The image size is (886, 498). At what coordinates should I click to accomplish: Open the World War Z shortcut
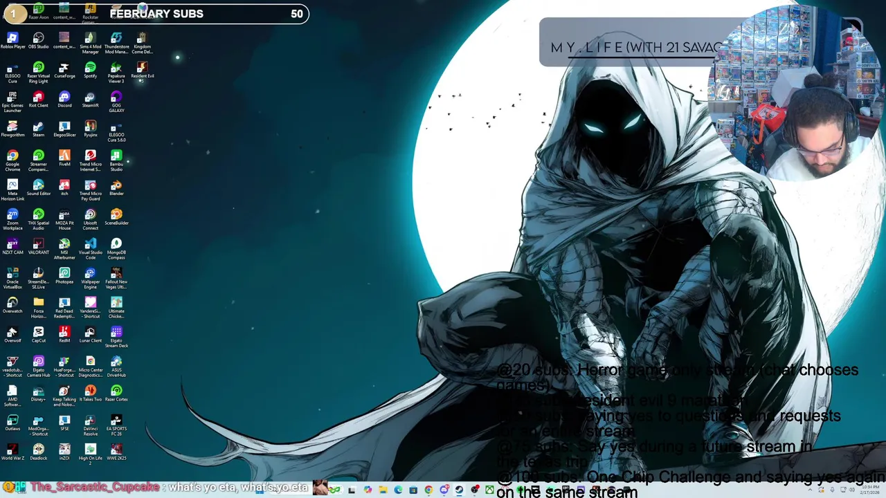tap(12, 452)
